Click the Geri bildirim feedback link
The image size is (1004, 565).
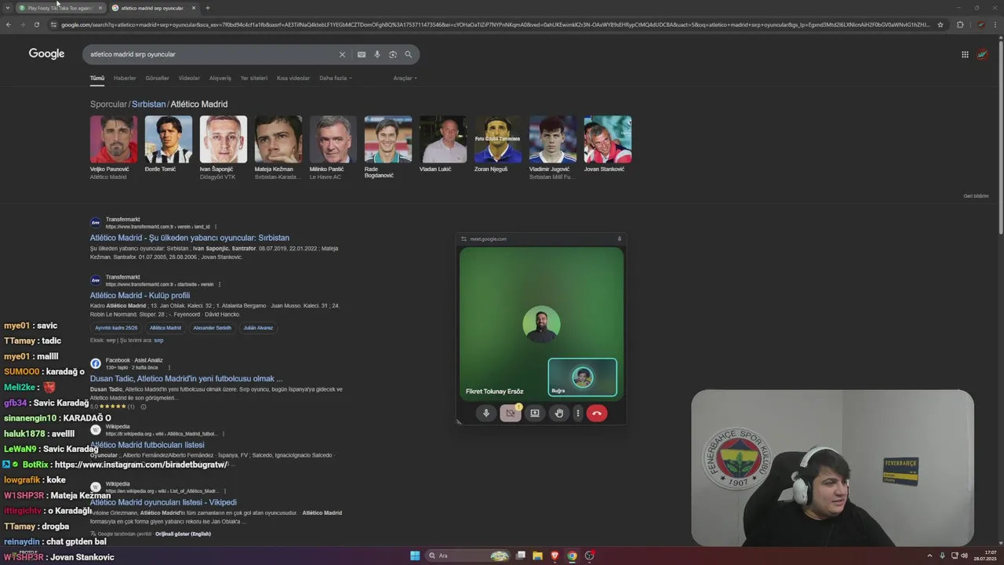976,195
